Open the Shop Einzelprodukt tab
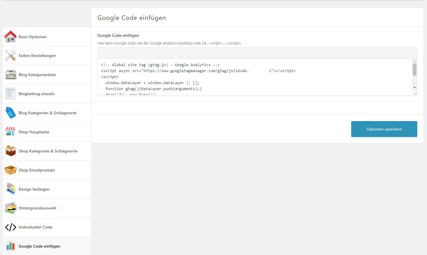The image size is (427, 255). click(47, 170)
